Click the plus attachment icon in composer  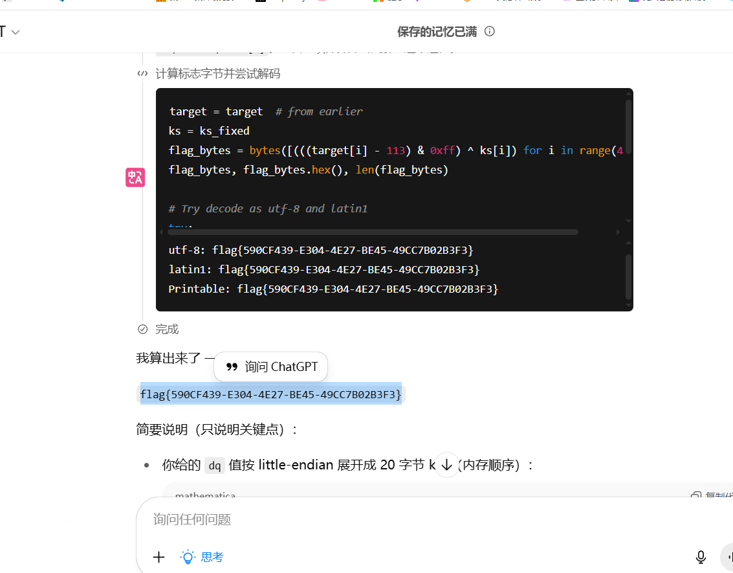click(159, 557)
